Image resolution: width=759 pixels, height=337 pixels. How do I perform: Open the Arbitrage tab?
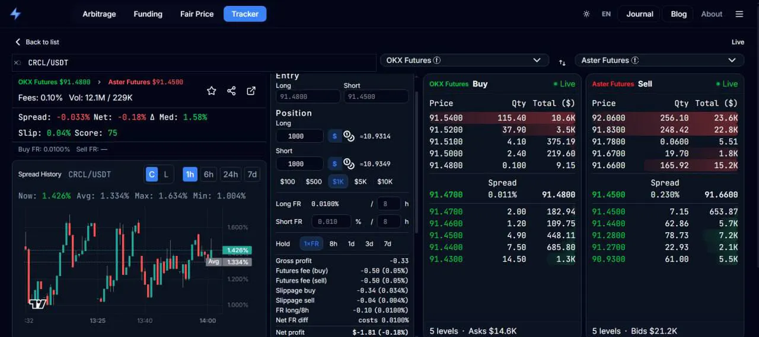99,14
